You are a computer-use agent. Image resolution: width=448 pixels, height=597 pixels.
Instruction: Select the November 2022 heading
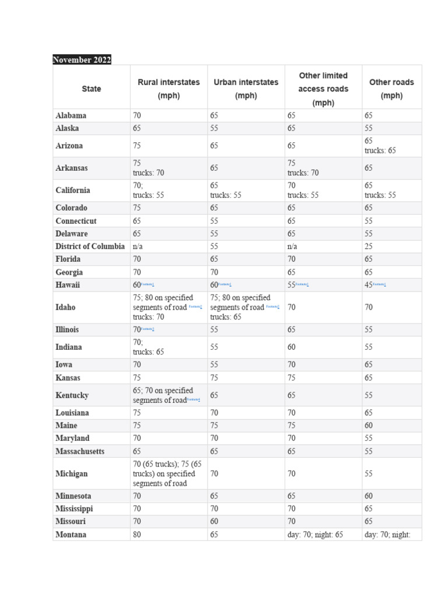(82, 60)
